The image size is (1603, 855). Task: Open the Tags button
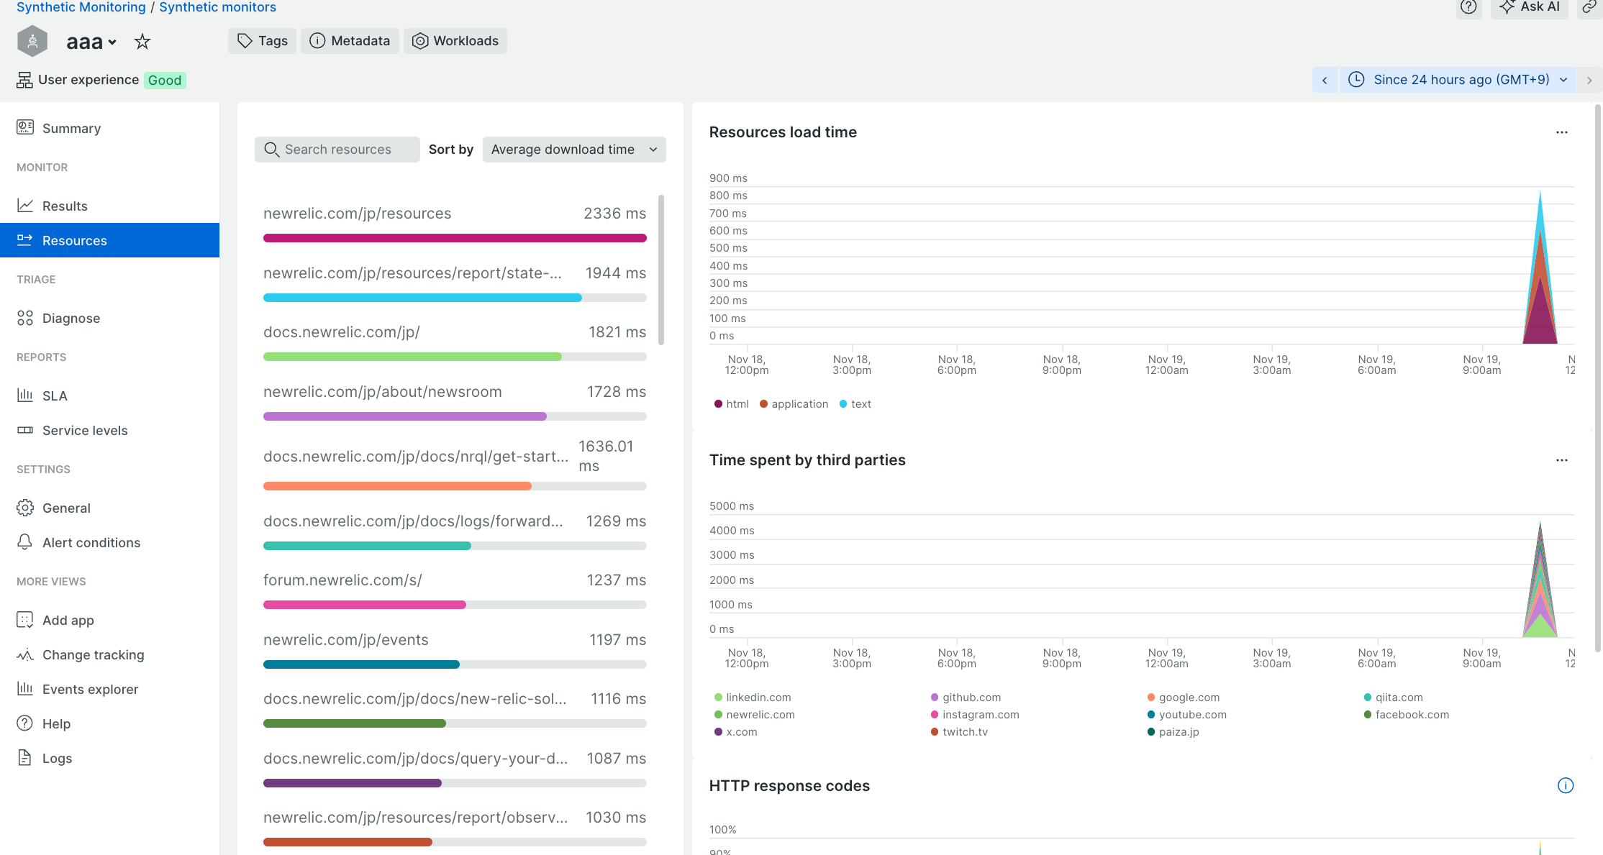click(263, 41)
